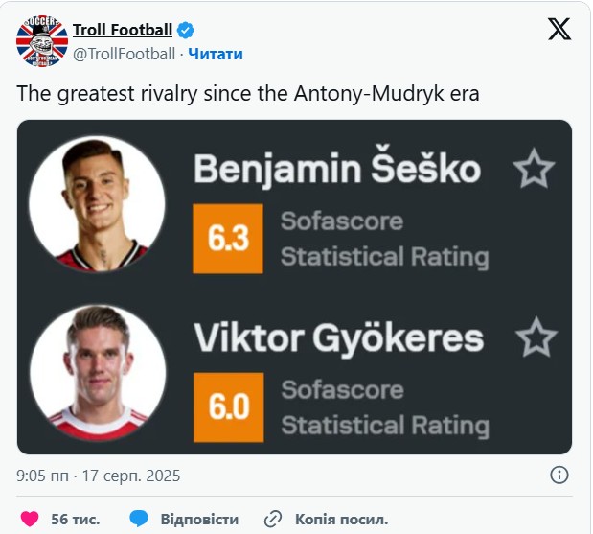593x534 pixels.
Task: Click the reply speech bubble icon
Action: tap(139, 519)
